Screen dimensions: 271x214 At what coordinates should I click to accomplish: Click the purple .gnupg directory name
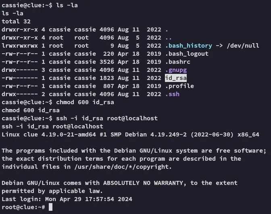coord(175,70)
